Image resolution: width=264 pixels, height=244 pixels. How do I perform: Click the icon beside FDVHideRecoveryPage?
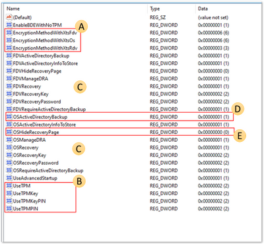click(9, 71)
